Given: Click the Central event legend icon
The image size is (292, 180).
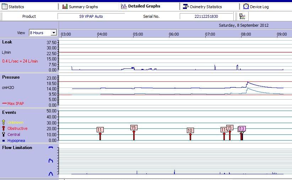Looking at the screenshot, I should [x=4, y=134].
